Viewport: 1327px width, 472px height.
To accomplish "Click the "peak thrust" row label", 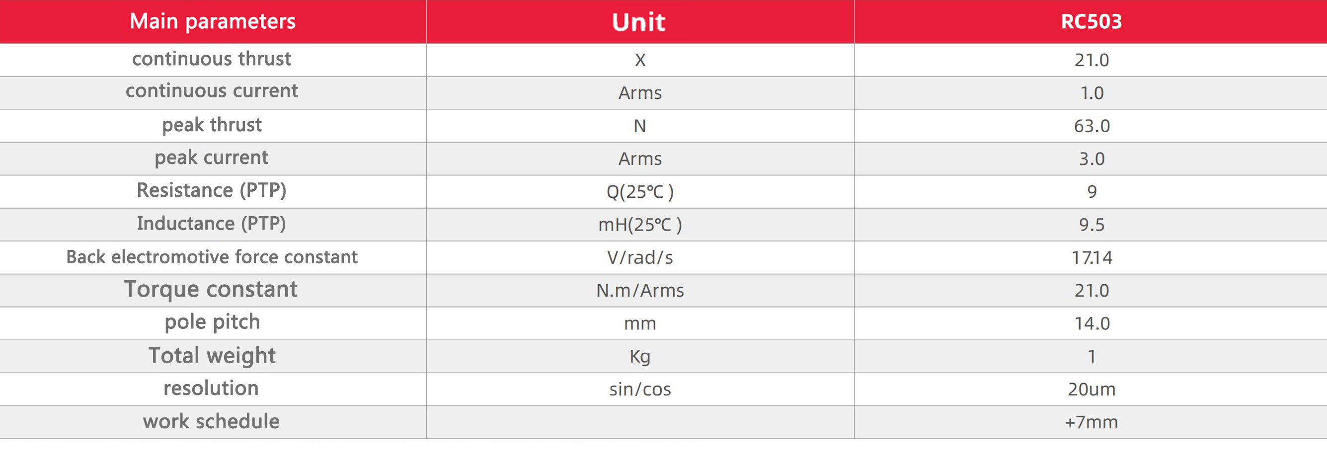I will [x=212, y=125].
